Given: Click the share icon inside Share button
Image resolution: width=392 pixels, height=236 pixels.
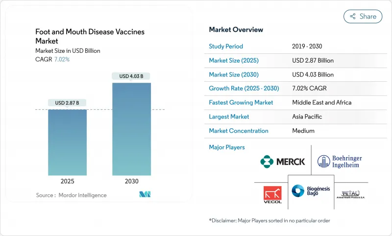Looking at the screenshot, I should pos(352,16).
